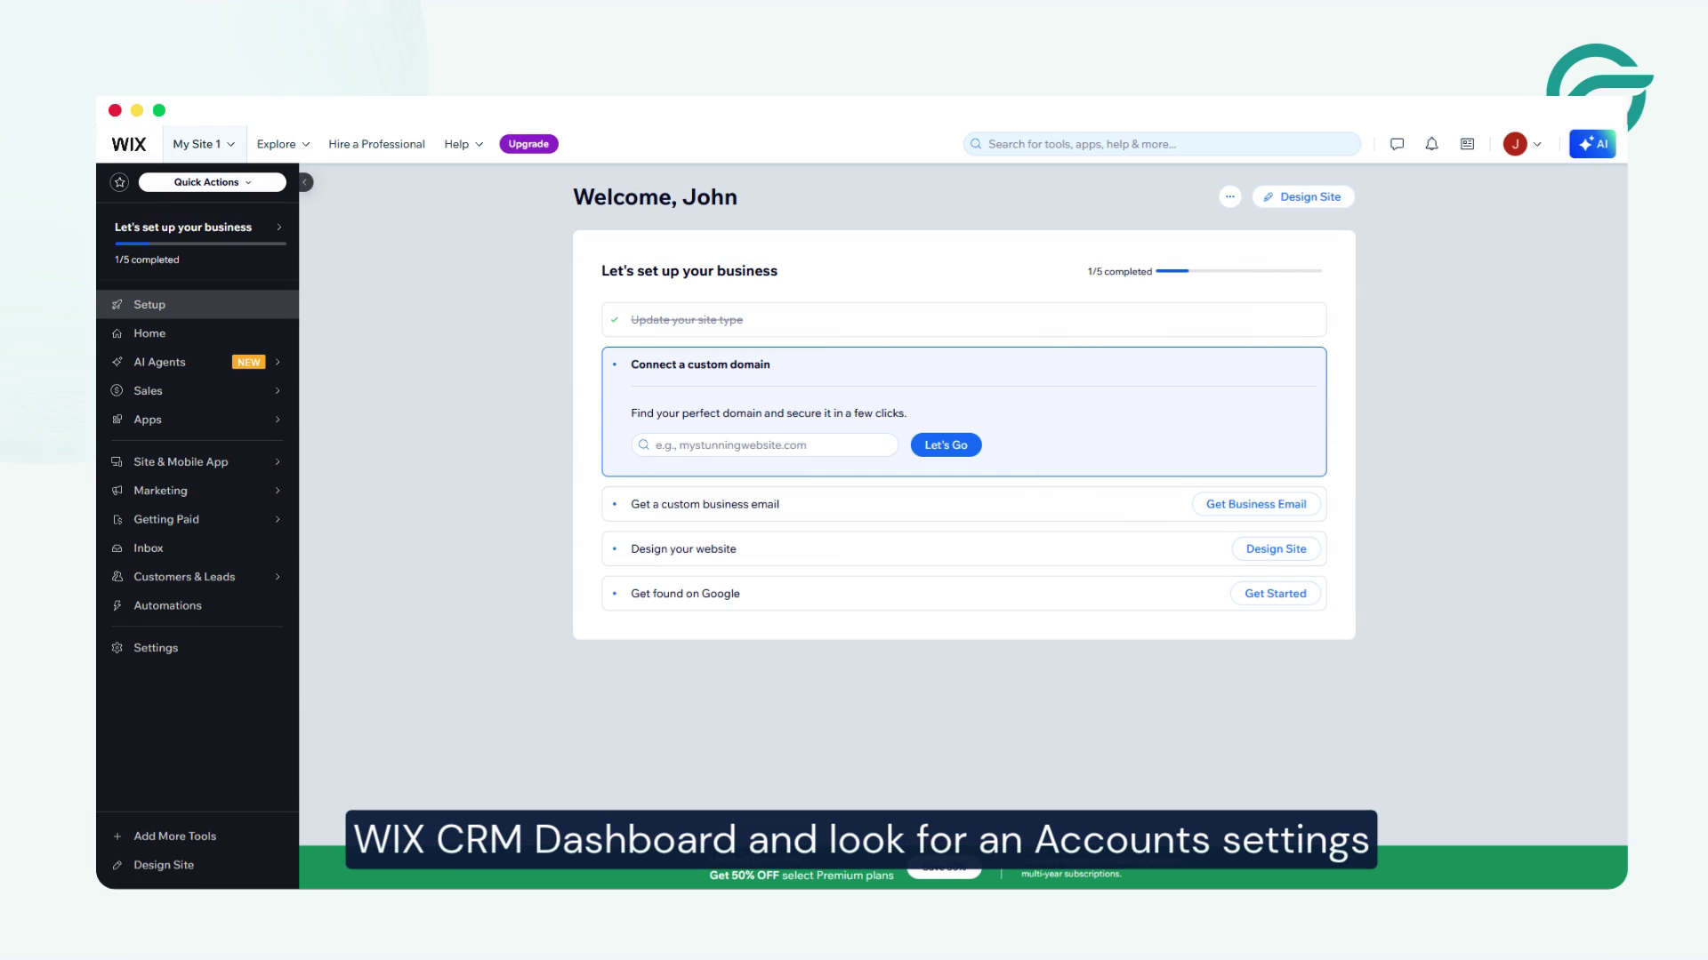Image resolution: width=1708 pixels, height=960 pixels.
Task: Click the completed Update your site type step
Action: 963,320
